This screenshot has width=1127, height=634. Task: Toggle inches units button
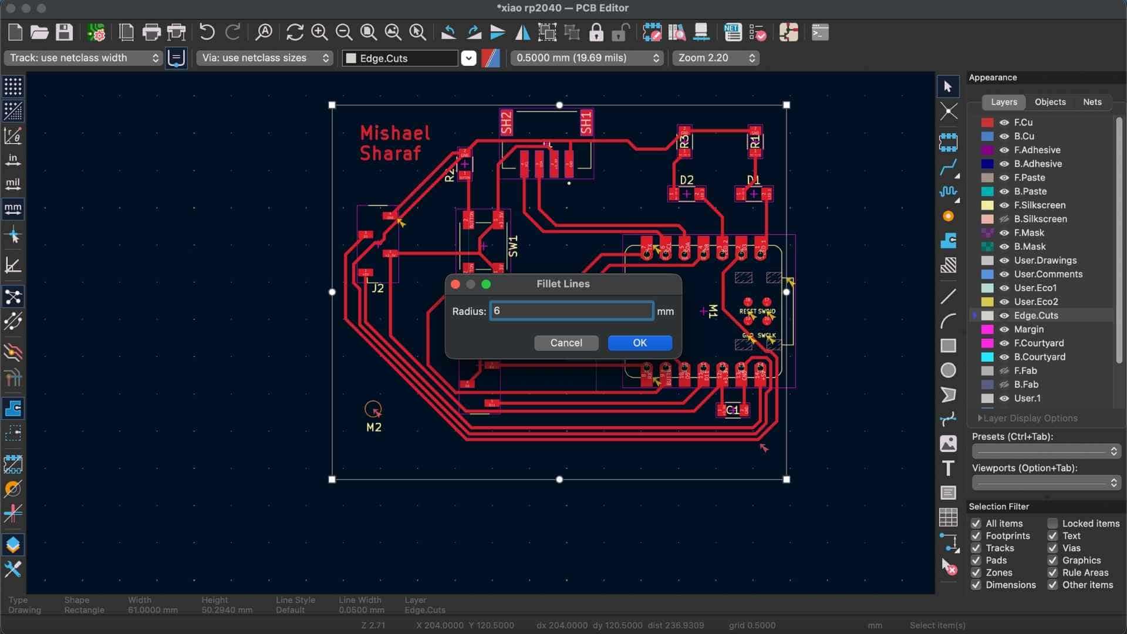tap(13, 160)
